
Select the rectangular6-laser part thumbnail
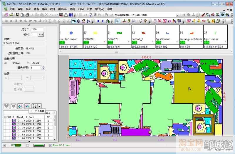(192, 37)
